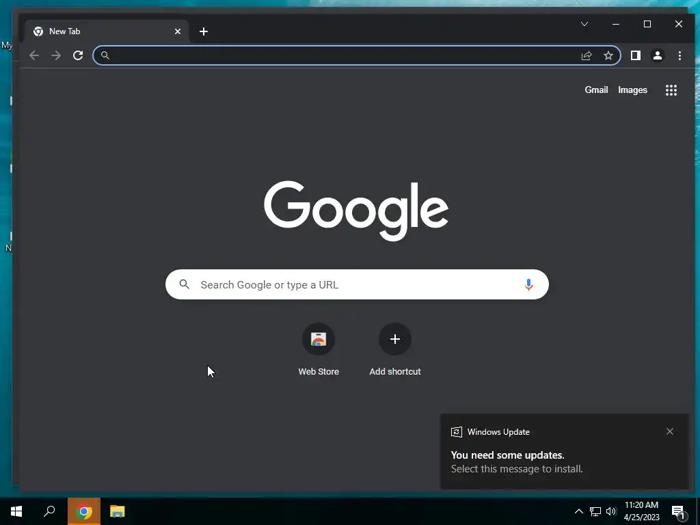
Task: Click the Chrome taskbar icon
Action: 84,511
